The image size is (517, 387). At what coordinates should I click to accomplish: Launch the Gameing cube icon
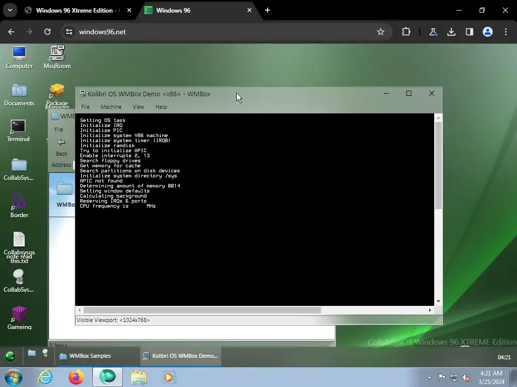pyautogui.click(x=19, y=318)
